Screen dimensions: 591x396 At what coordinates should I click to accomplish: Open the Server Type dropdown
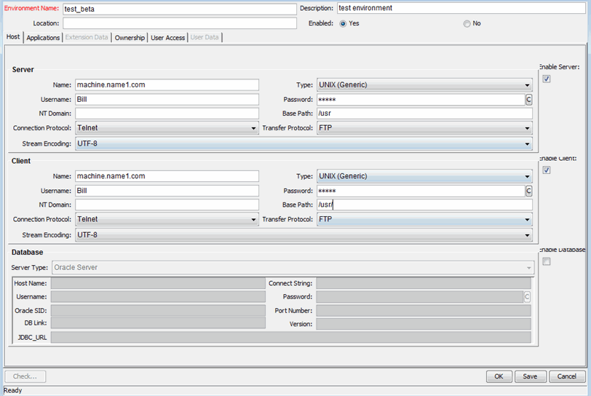click(x=293, y=267)
